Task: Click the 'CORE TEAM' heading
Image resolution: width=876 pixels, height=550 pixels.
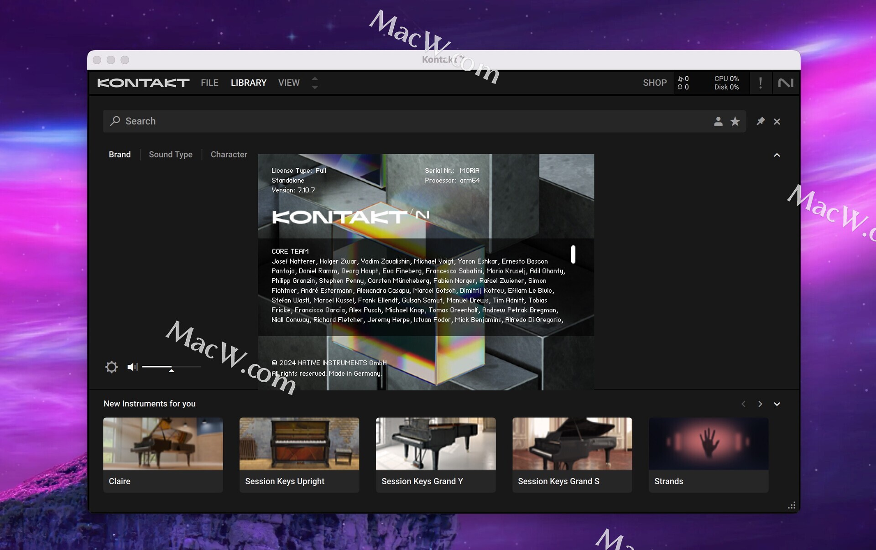Action: [290, 251]
